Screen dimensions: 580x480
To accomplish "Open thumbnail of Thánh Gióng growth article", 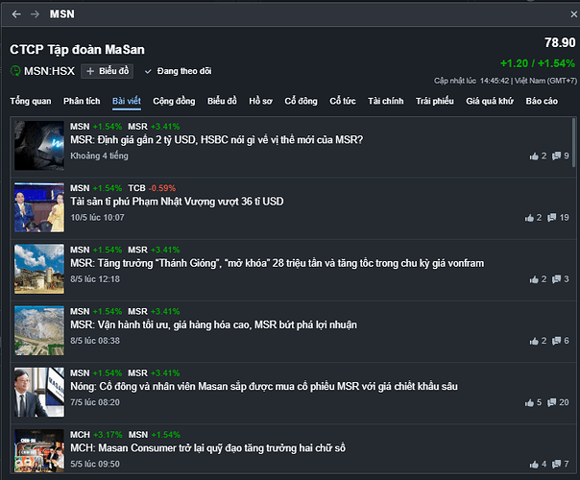I will (x=39, y=269).
